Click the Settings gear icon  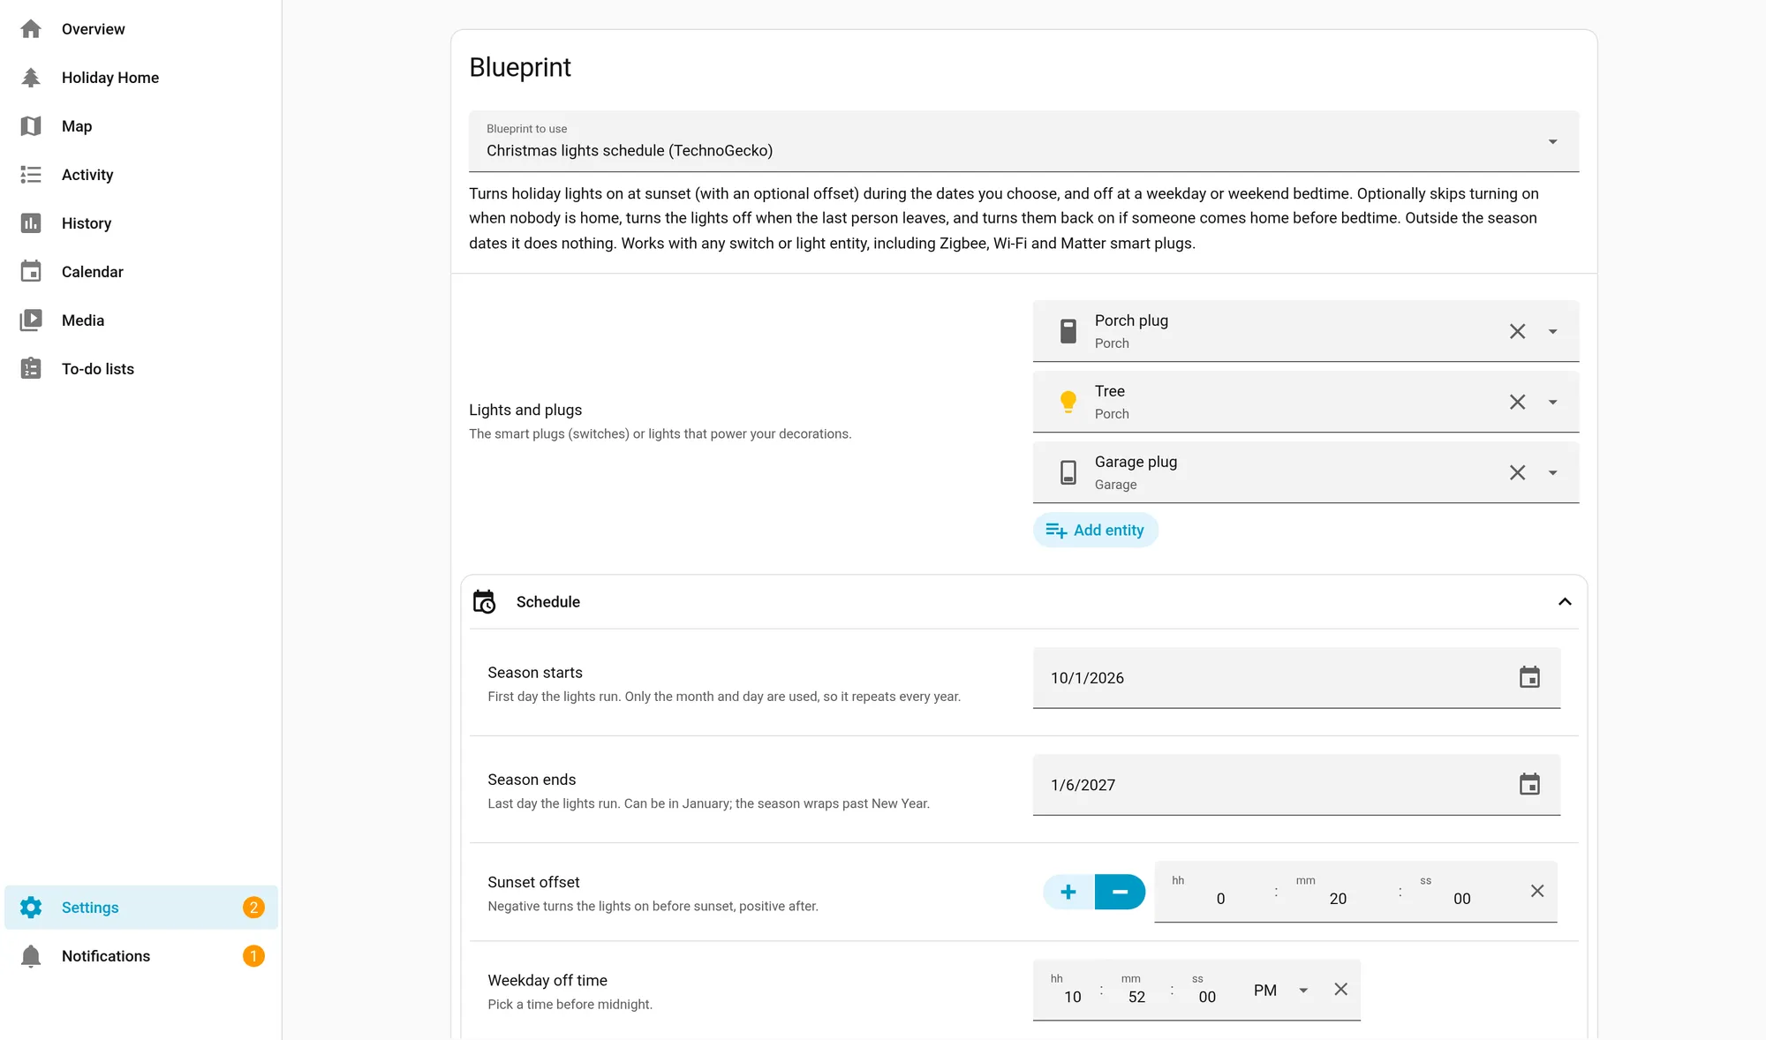coord(31,908)
